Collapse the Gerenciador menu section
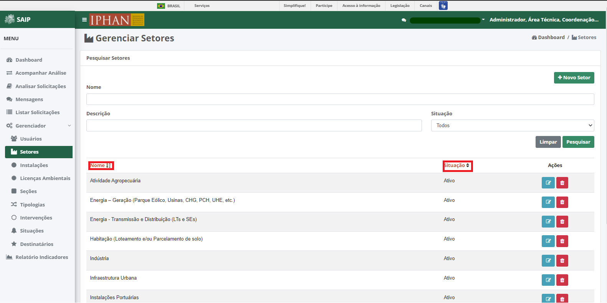The image size is (607, 303). (39, 126)
